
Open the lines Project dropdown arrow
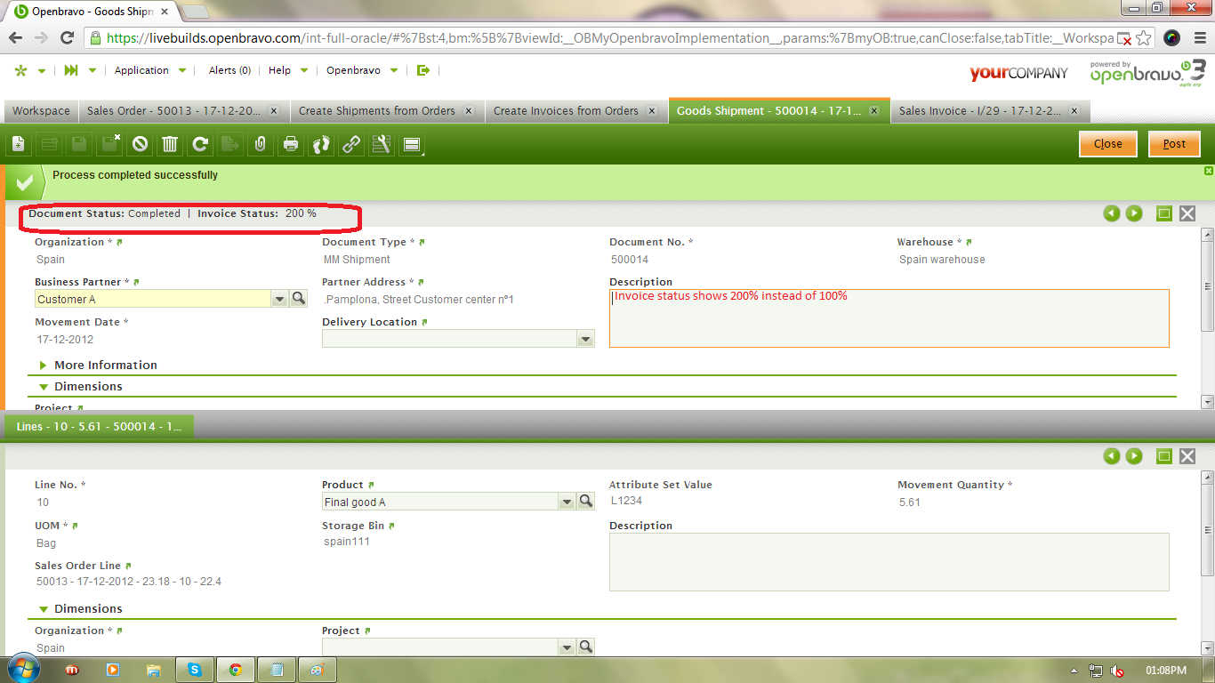(x=567, y=647)
